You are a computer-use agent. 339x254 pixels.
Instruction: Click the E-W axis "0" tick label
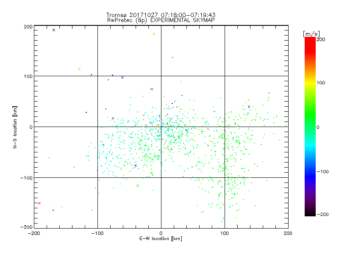pyautogui.click(x=161, y=233)
